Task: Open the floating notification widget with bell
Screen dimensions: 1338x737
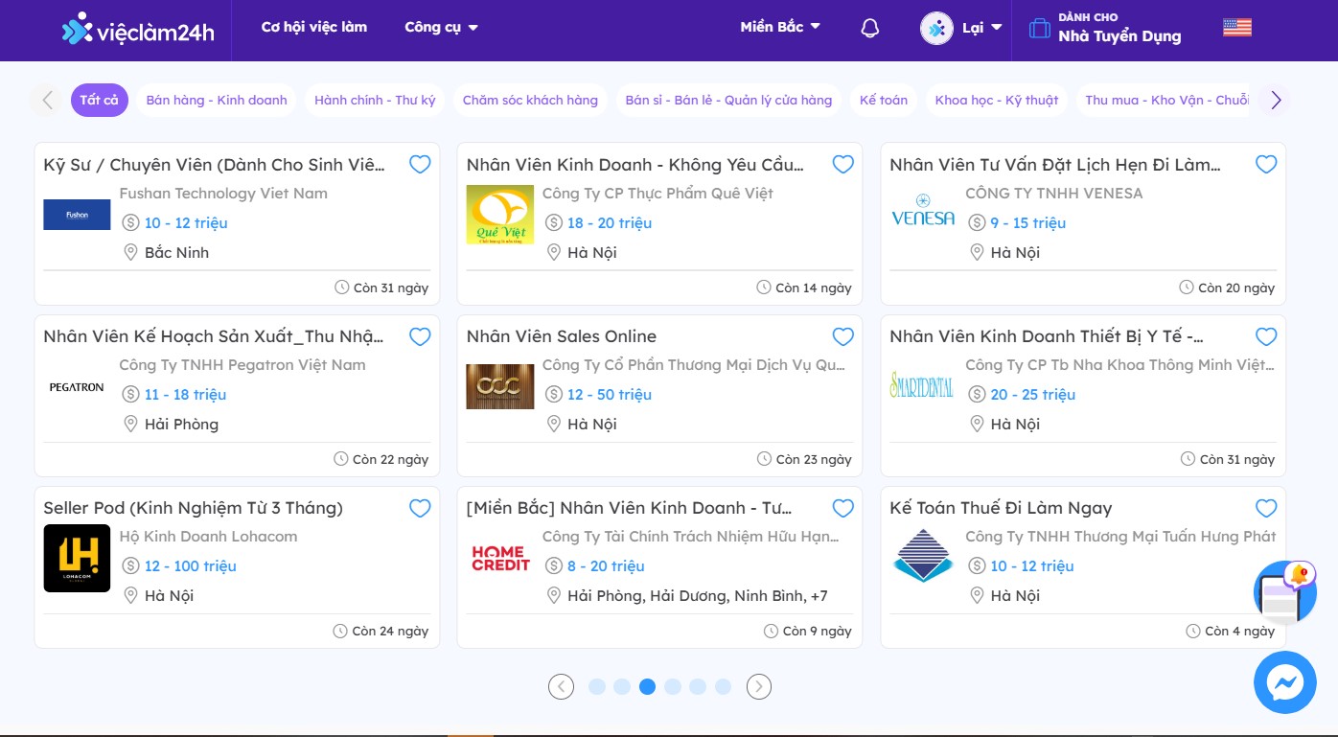Action: click(x=1285, y=592)
